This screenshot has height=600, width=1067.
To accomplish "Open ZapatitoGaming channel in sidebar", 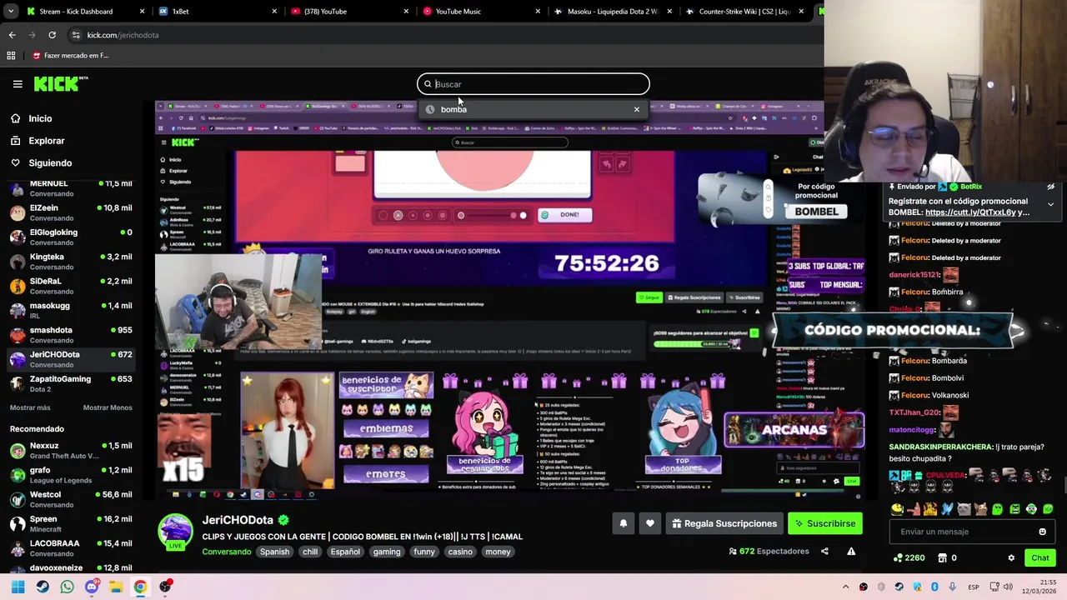I will (x=70, y=383).
